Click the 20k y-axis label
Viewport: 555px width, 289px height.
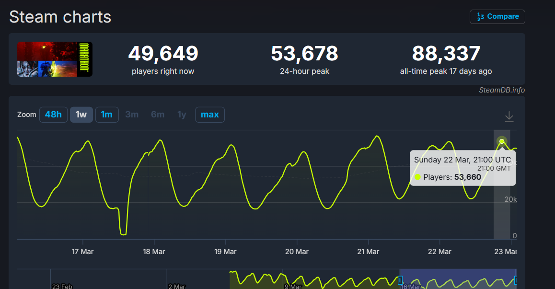510,199
